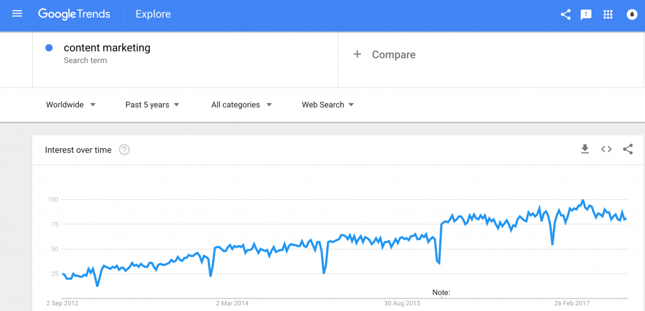
Task: Expand the Worldwide region dropdown
Action: pos(71,105)
